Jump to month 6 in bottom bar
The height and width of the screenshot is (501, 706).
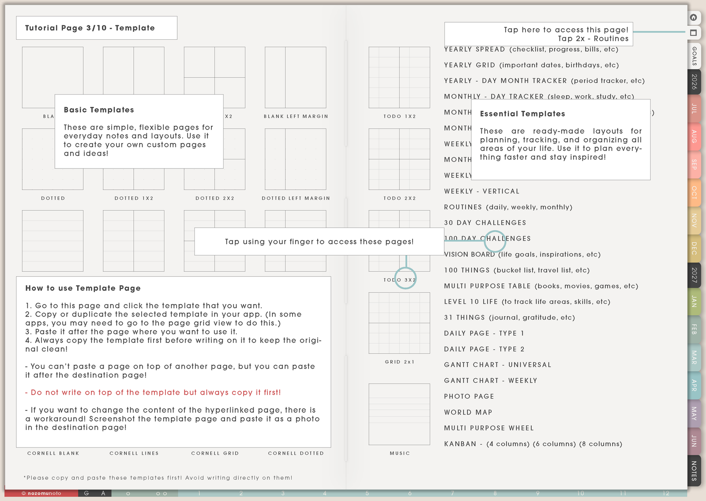point(410,493)
